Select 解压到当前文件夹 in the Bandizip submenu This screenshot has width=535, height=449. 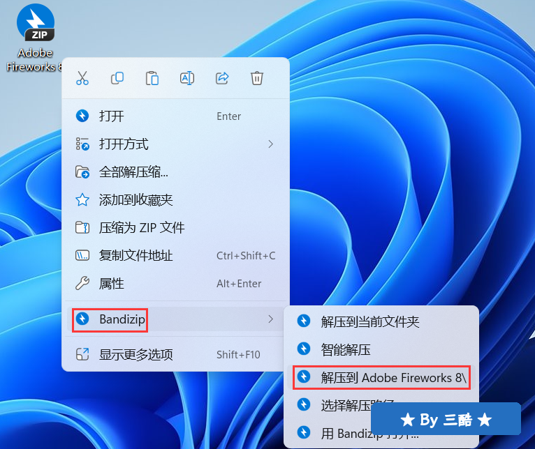tap(381, 321)
